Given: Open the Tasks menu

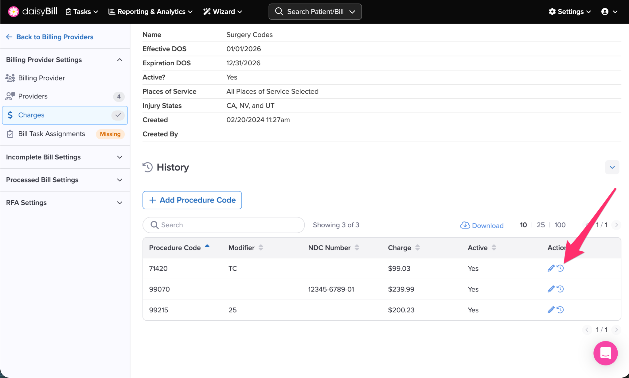Looking at the screenshot, I should pos(82,12).
